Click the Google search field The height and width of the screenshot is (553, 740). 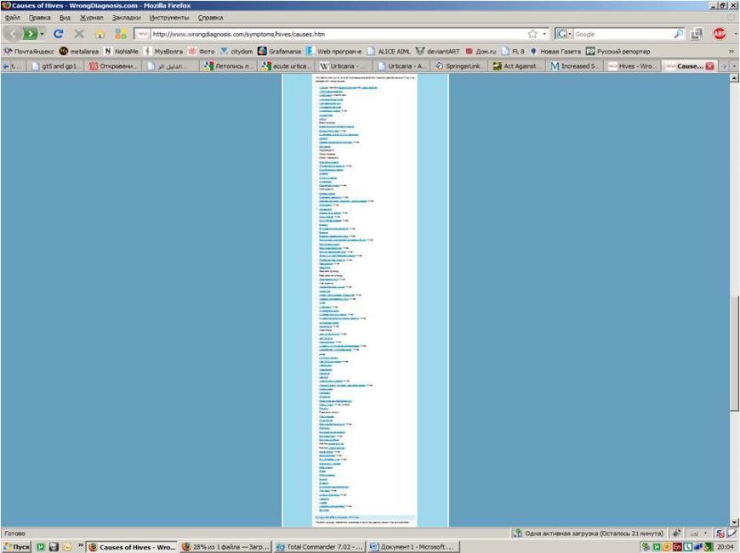623,34
